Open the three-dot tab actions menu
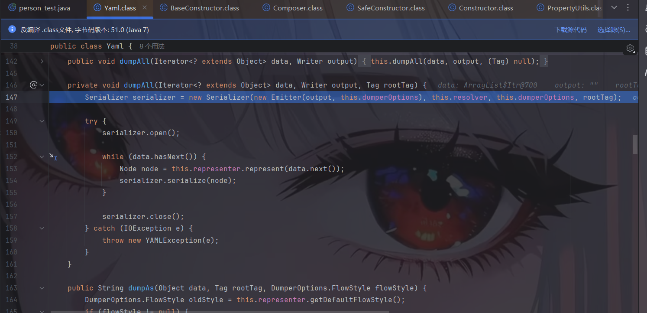 (628, 8)
